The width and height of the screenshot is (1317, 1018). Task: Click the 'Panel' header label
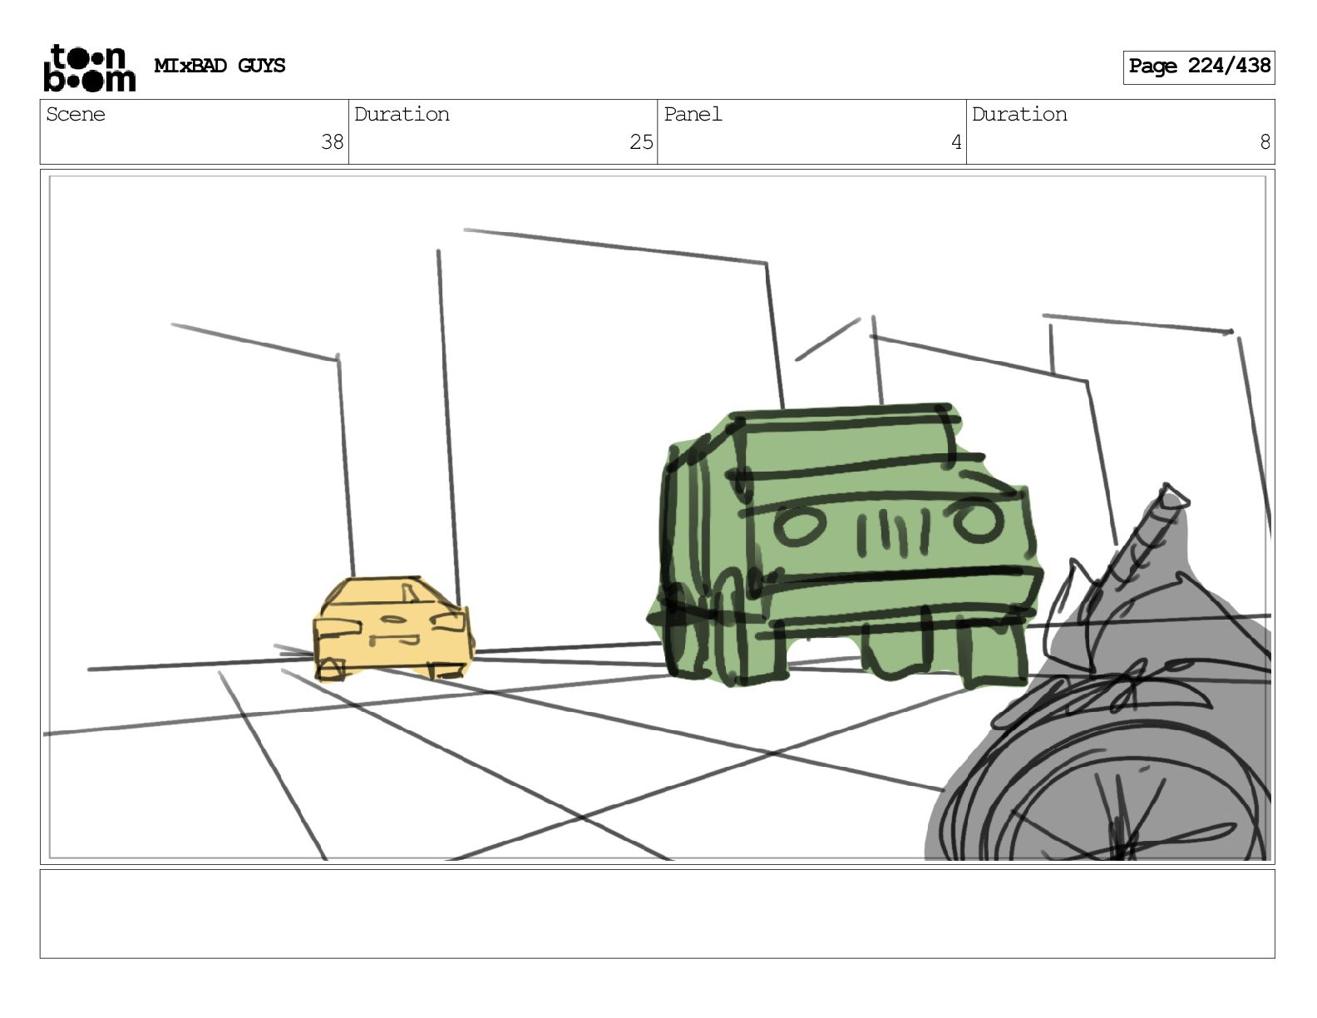coord(693,114)
